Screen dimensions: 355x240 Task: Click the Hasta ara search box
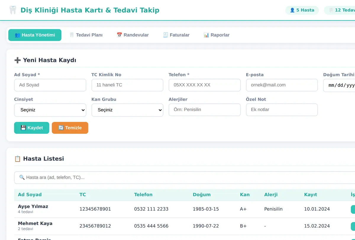(185, 178)
